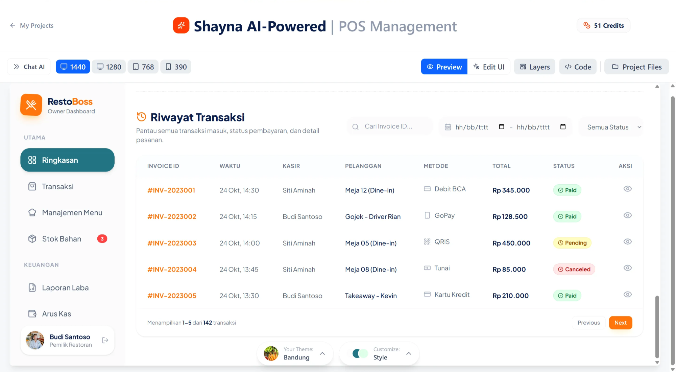Show details for the Canceled transaction
The height and width of the screenshot is (372, 676).
coord(628,268)
